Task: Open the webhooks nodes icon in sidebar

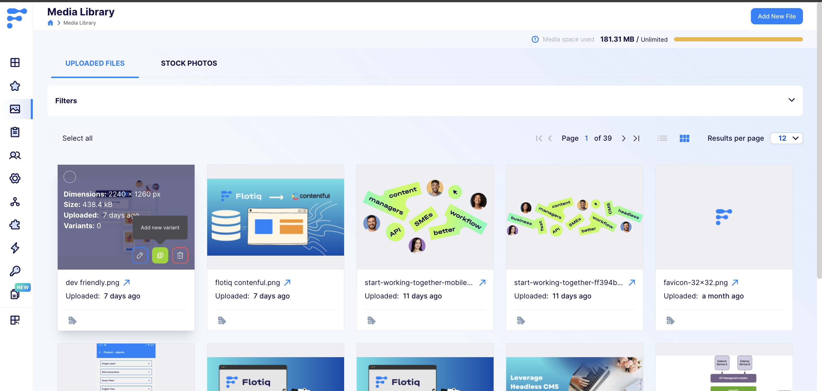Action: pos(15,202)
